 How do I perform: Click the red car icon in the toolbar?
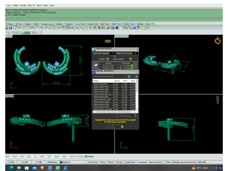pos(72,28)
